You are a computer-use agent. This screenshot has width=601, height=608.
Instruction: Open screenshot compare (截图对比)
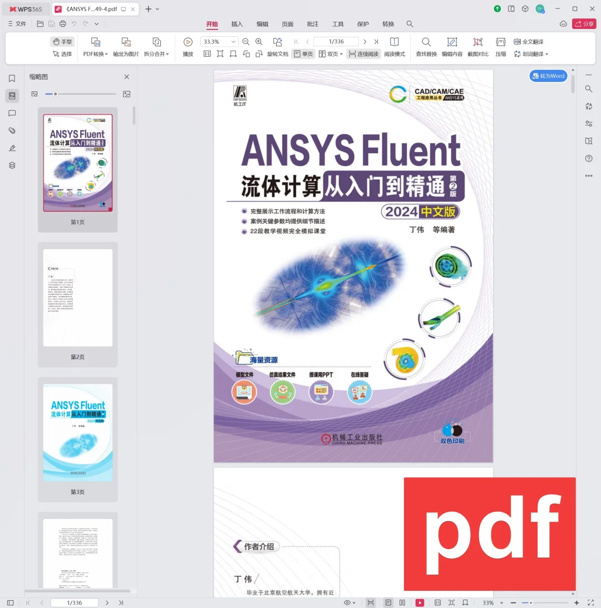(x=478, y=47)
